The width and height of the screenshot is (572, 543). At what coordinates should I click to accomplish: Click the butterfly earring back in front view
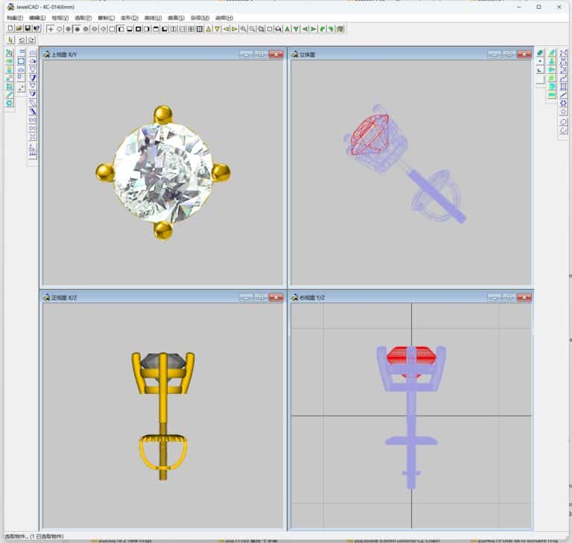[163, 453]
